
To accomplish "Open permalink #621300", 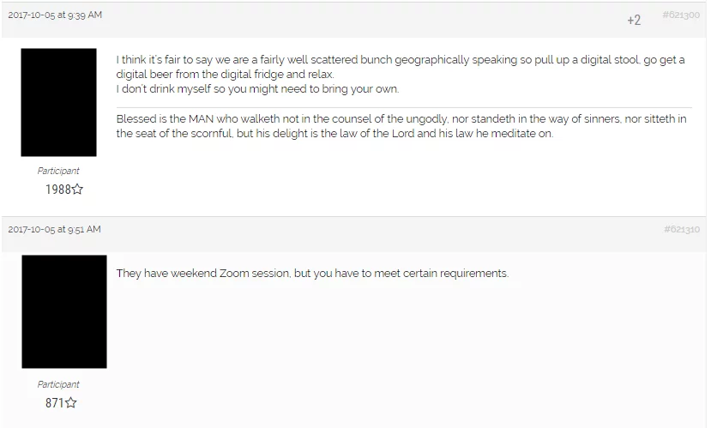I will click(x=680, y=15).
